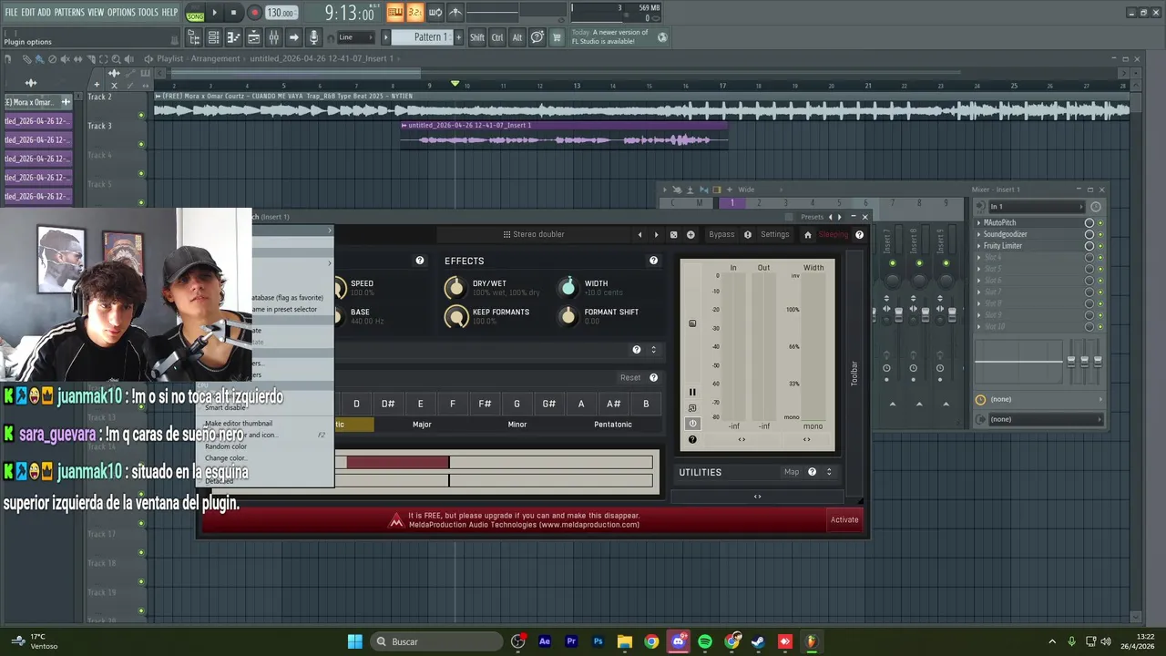1166x656 pixels.
Task: Expand Fruity Limiter slot options arrow
Action: 979,246
